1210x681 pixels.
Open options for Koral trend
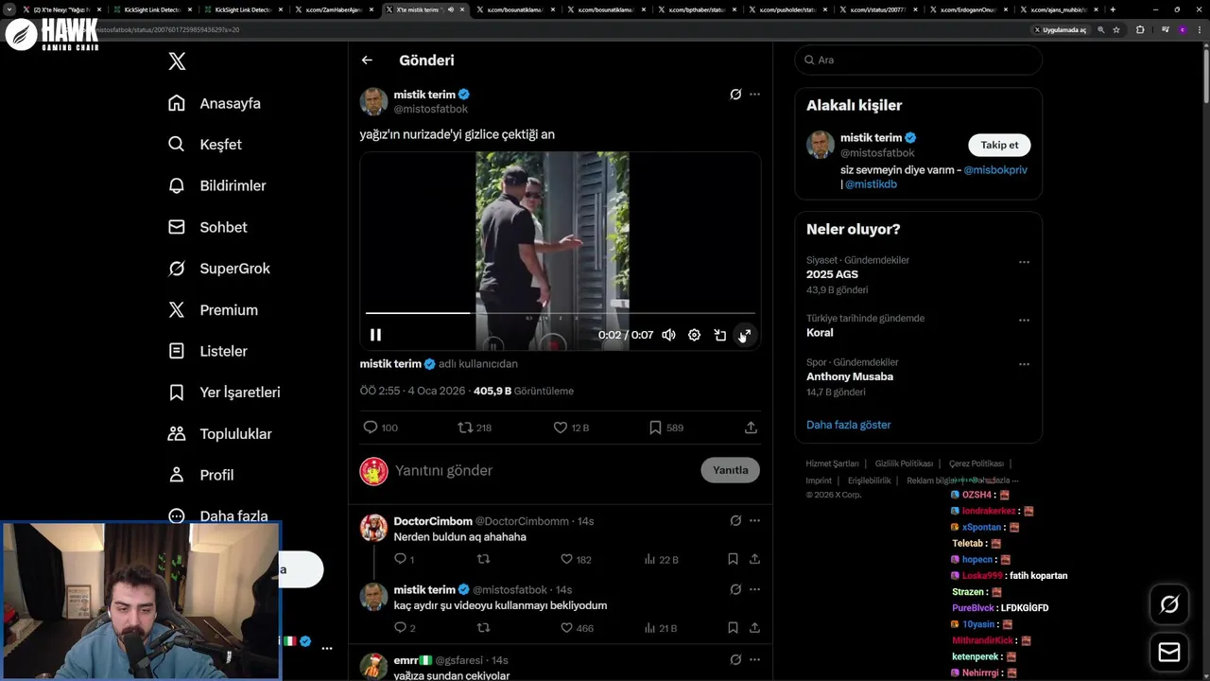tap(1024, 320)
